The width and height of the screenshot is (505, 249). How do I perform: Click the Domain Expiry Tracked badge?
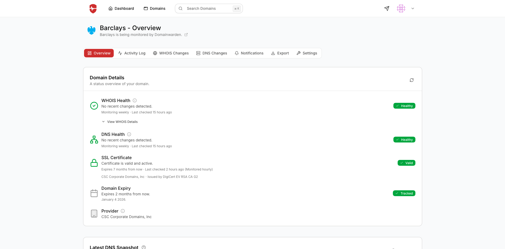click(404, 193)
